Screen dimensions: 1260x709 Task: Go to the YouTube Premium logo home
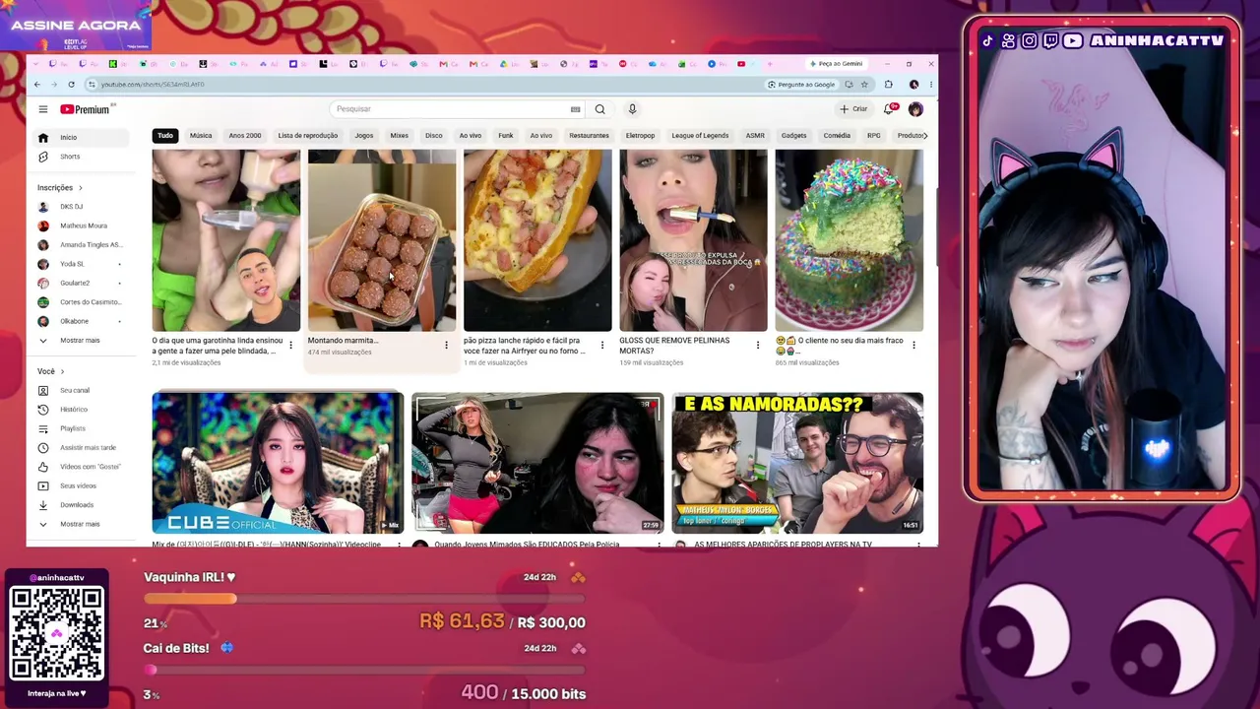coord(88,109)
